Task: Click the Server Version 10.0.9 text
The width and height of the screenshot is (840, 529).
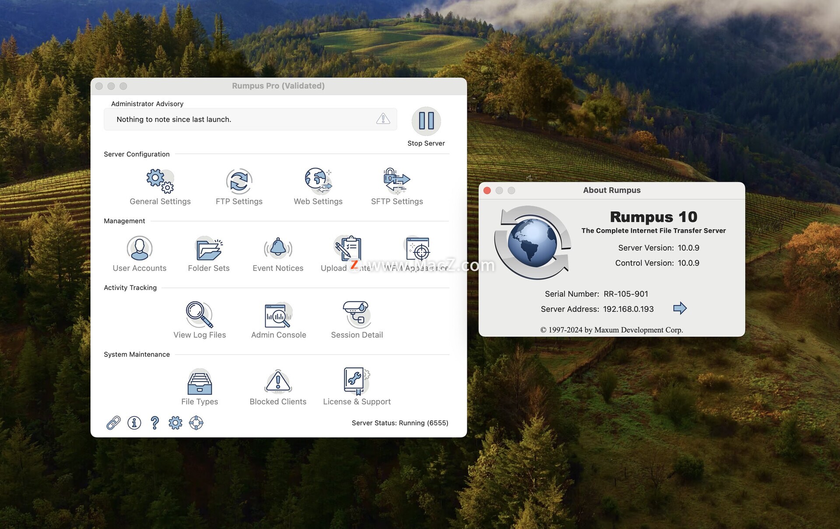Action: pyautogui.click(x=658, y=248)
